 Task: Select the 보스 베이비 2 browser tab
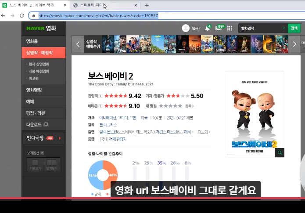pyautogui.click(x=34, y=5)
